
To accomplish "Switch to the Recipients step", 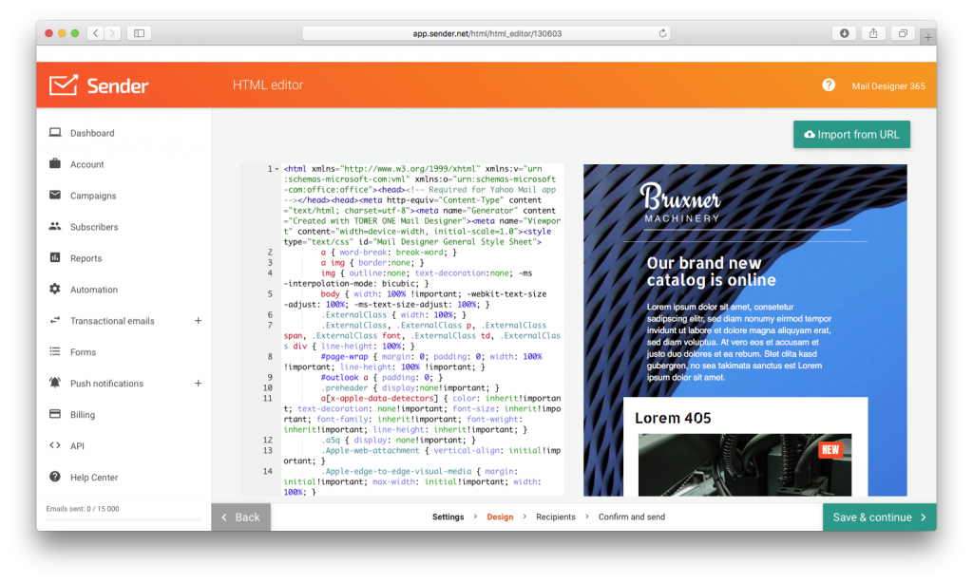I will [555, 517].
